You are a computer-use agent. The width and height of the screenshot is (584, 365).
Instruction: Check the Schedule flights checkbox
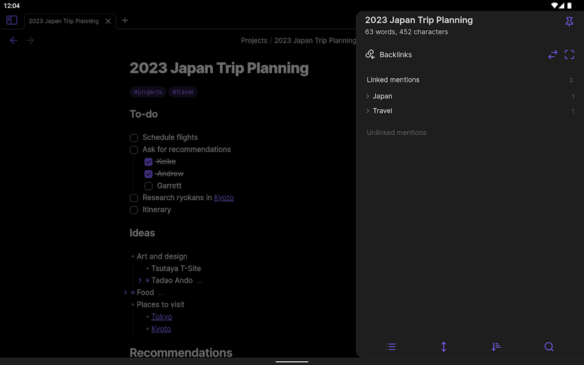pyautogui.click(x=134, y=138)
